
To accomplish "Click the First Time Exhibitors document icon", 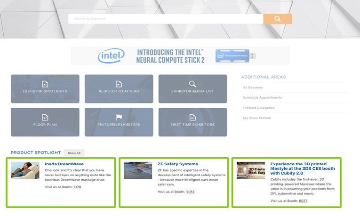I will [192, 117].
